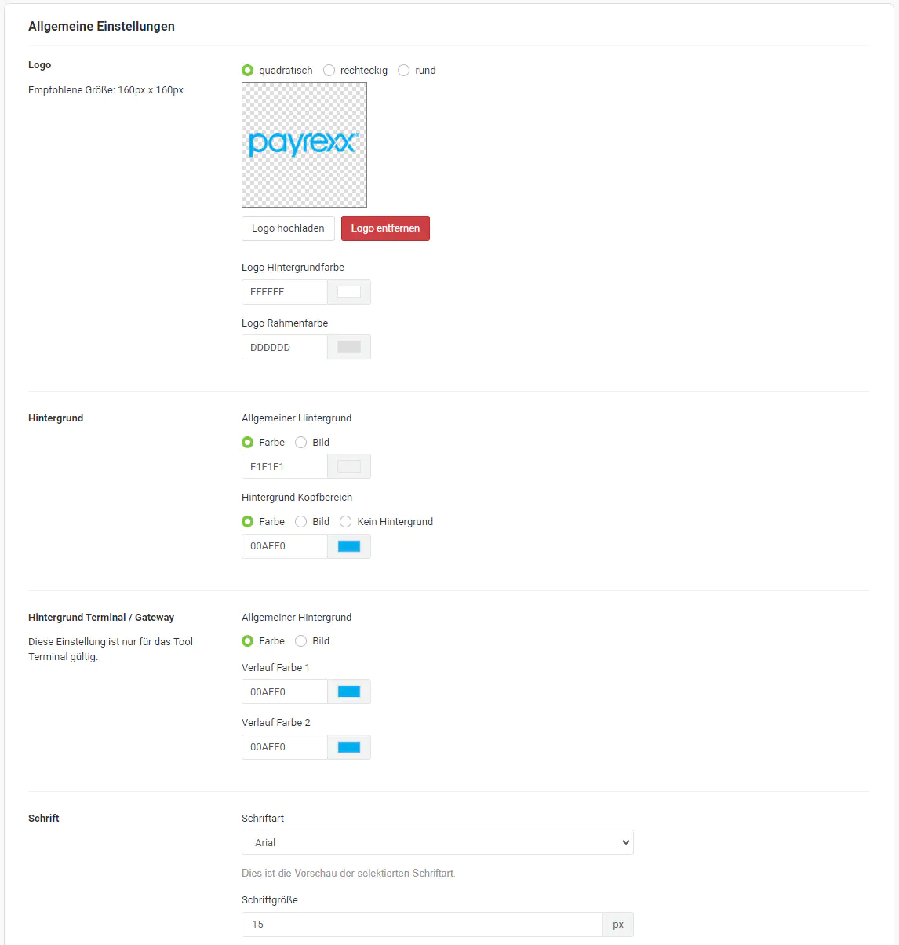Select 'Kein Hintergrund' for Kopfbereich
899x945 pixels.
346,522
